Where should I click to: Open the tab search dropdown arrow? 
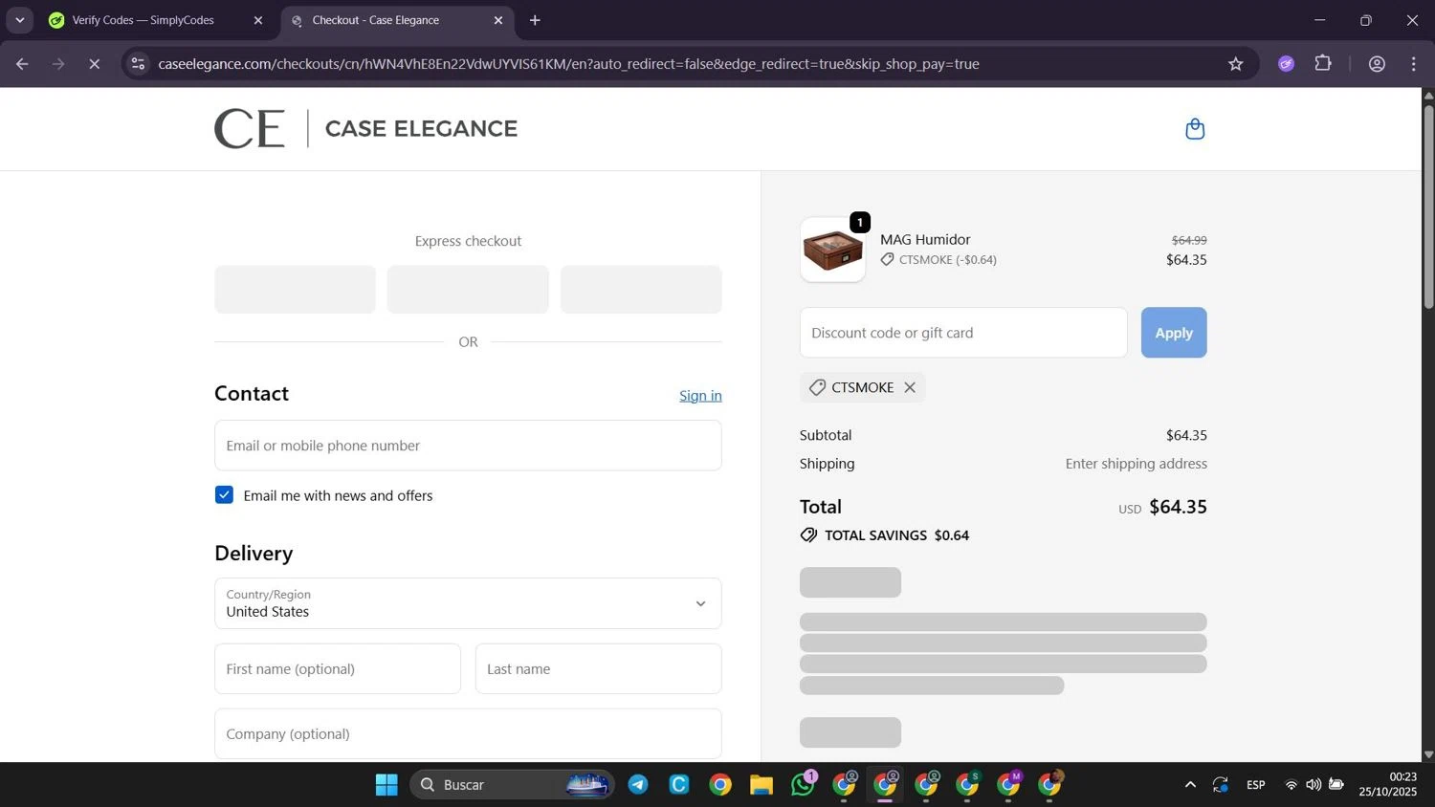(19, 20)
